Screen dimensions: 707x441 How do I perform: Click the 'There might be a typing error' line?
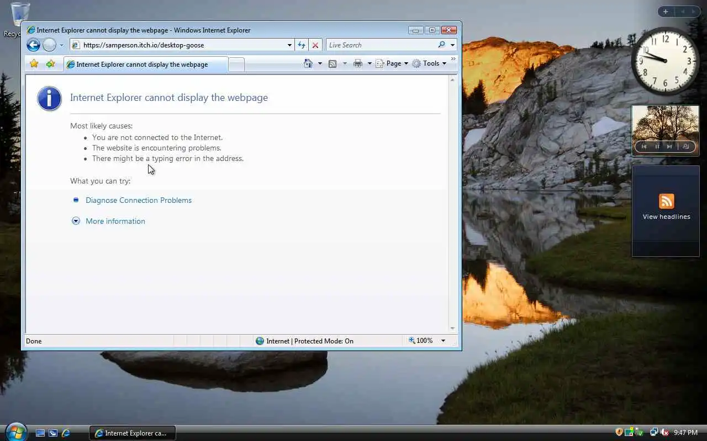click(168, 158)
